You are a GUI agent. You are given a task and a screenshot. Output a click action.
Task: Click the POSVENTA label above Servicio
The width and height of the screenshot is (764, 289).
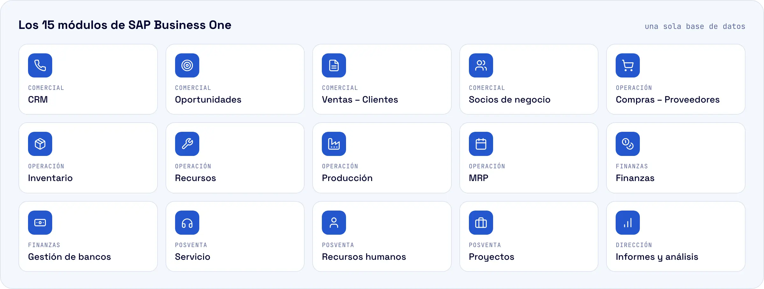tap(191, 245)
